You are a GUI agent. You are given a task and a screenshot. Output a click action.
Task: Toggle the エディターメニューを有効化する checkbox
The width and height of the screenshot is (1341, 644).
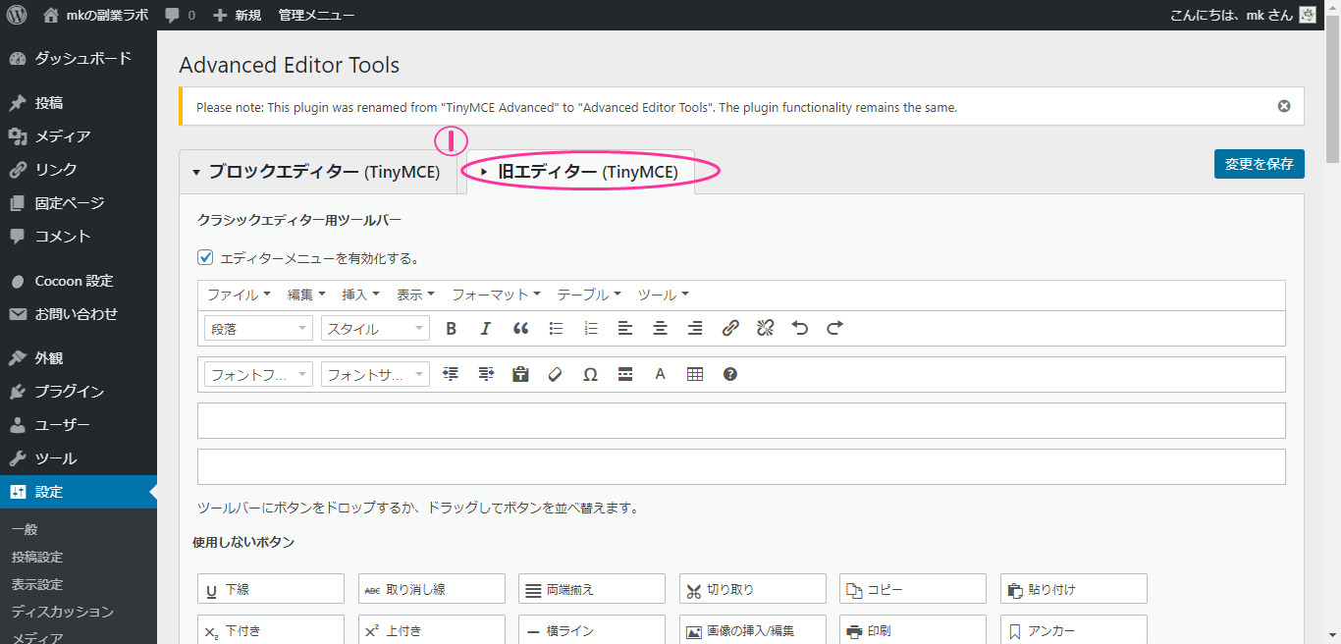click(x=205, y=258)
